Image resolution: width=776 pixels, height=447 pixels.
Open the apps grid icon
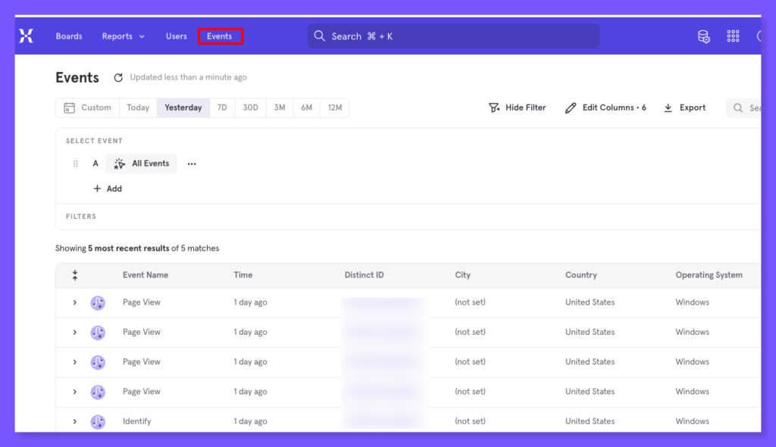pos(733,36)
